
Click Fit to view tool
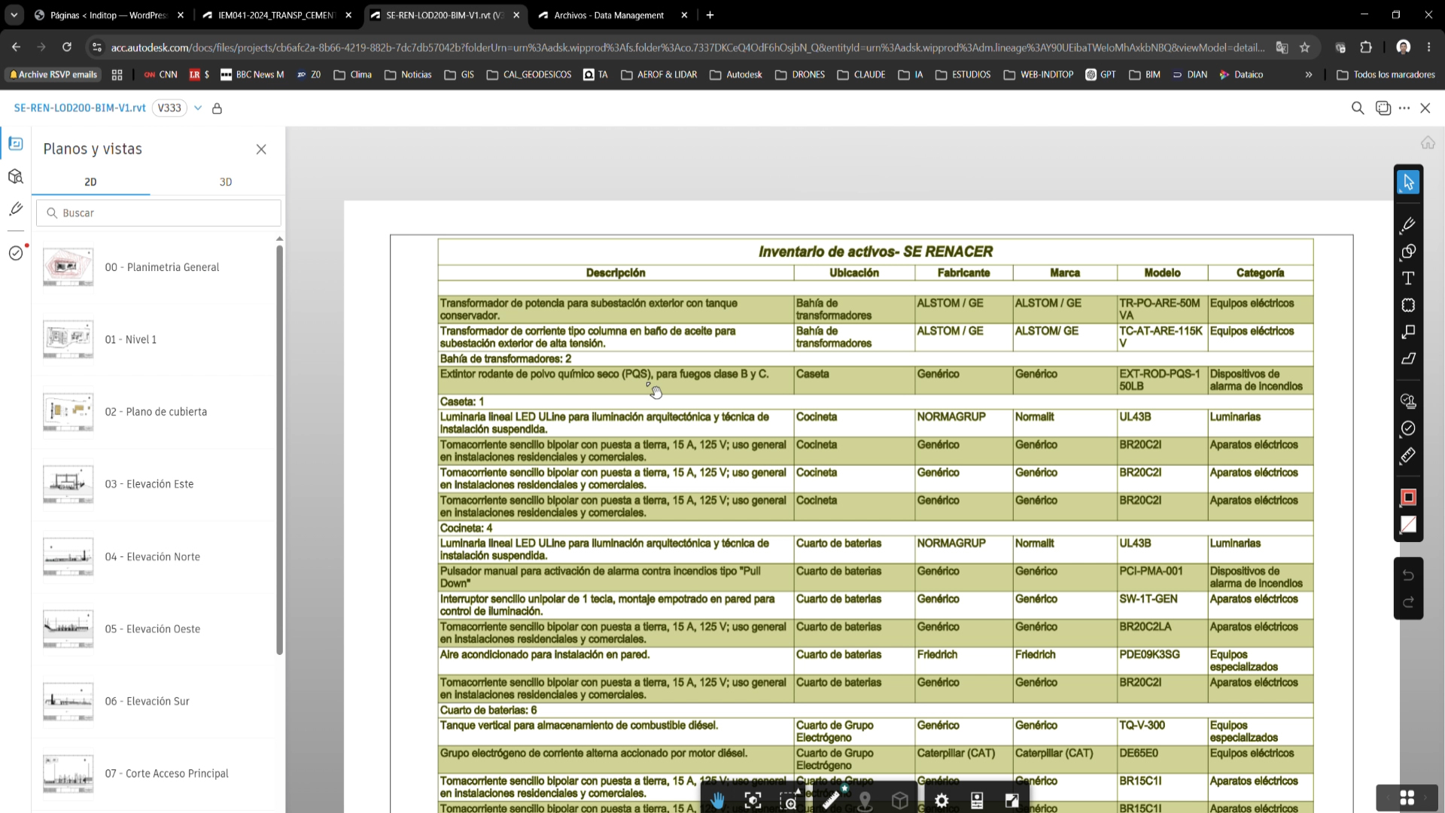point(753,800)
